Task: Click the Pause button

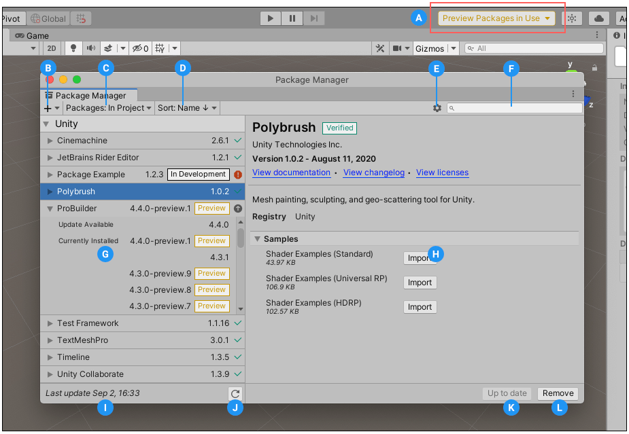Action: [x=292, y=18]
